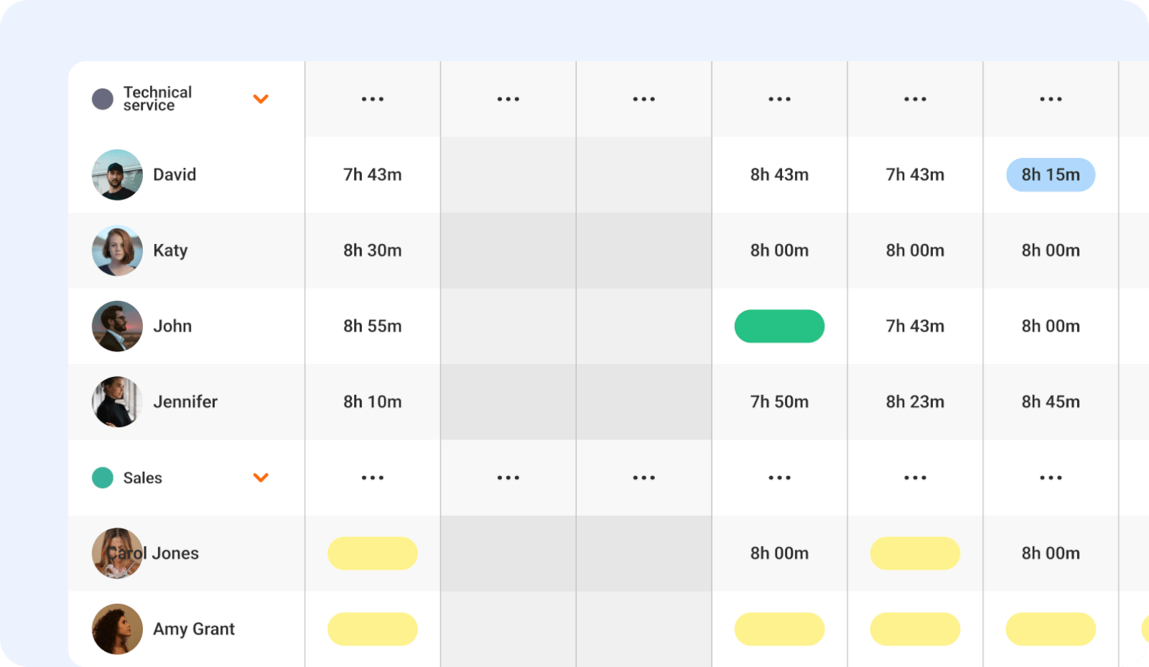Click Amy Grant's profile photo

click(117, 629)
